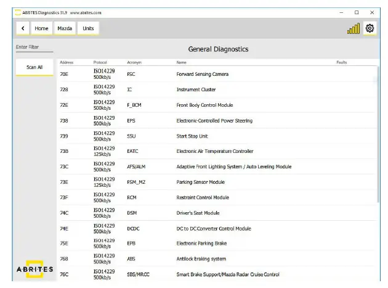Viewport: 388px width, 288px height.
Task: Click the RCM acronym cell
Action: 132,197
